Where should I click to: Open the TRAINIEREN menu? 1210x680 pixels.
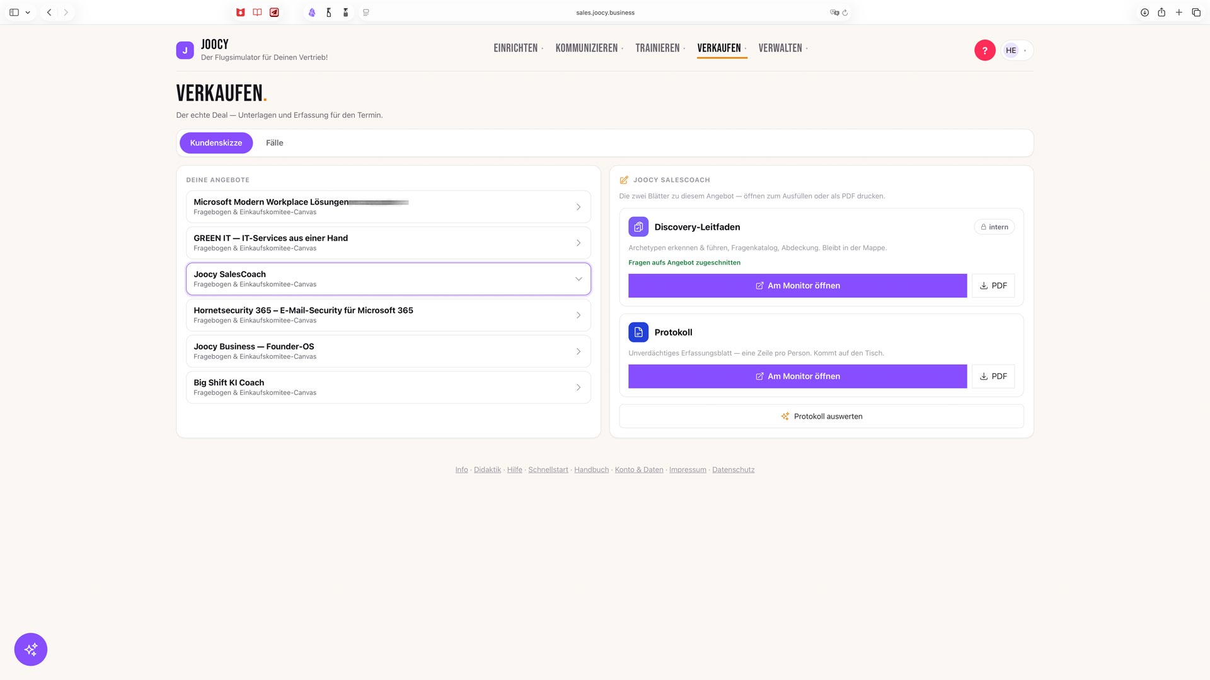660,48
